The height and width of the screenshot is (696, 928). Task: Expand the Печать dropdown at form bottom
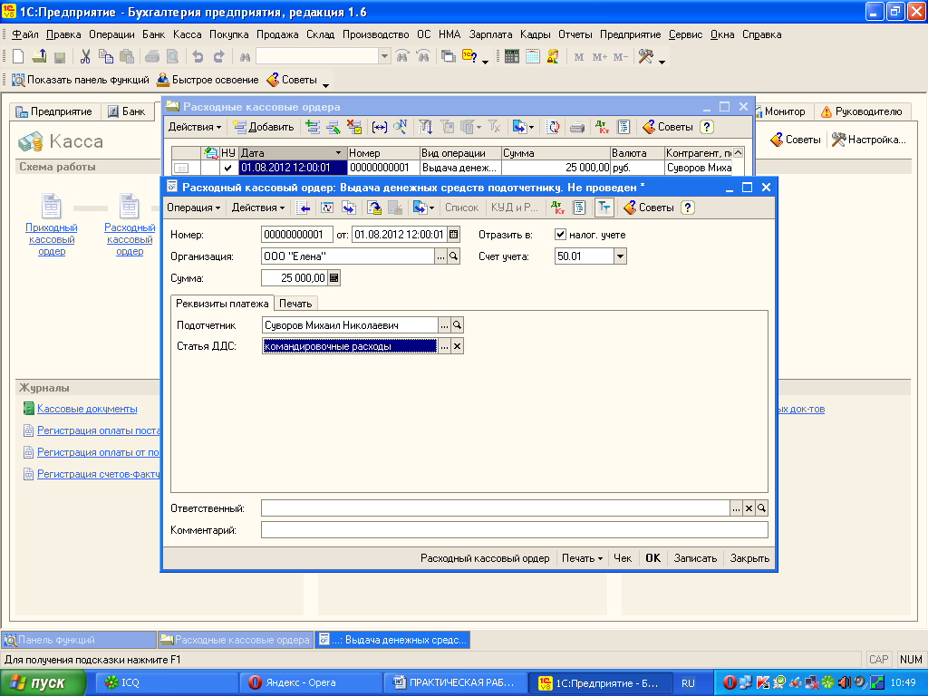click(582, 558)
